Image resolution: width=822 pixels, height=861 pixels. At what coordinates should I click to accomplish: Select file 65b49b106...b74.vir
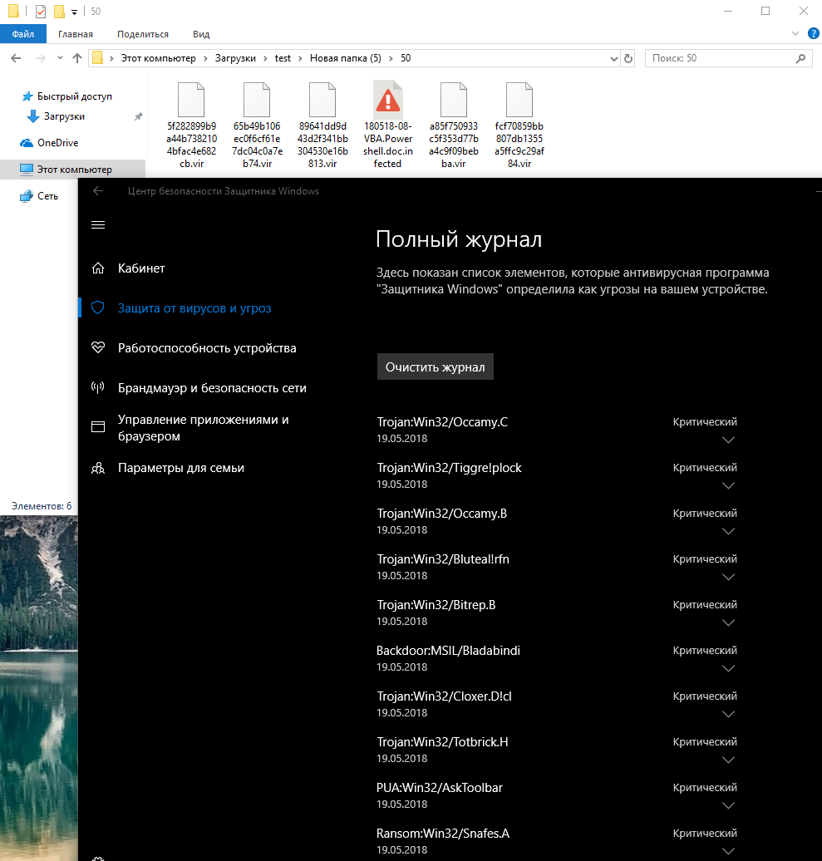[x=257, y=125]
